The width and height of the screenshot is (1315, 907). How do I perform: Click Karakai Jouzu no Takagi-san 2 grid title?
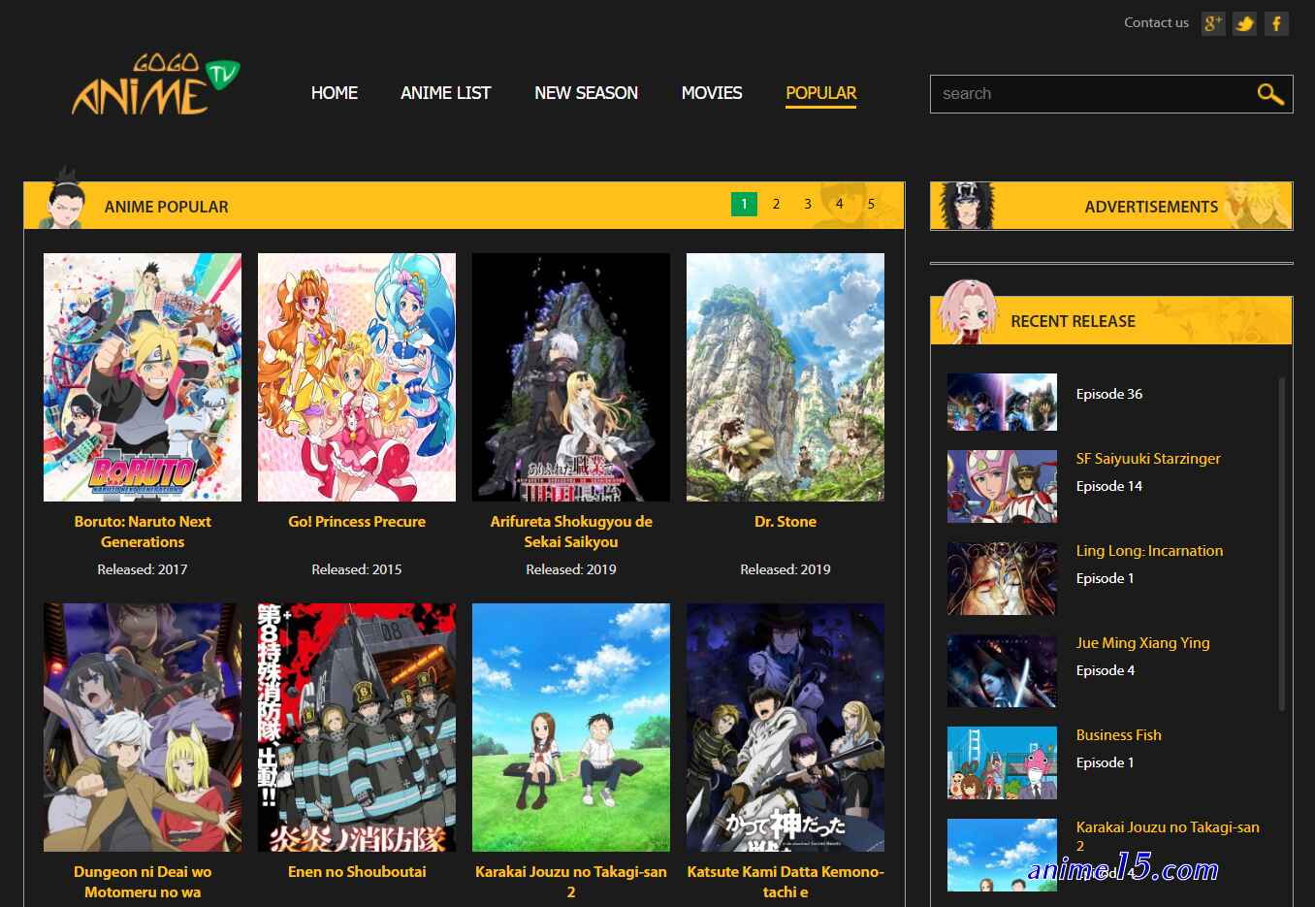[571, 882]
